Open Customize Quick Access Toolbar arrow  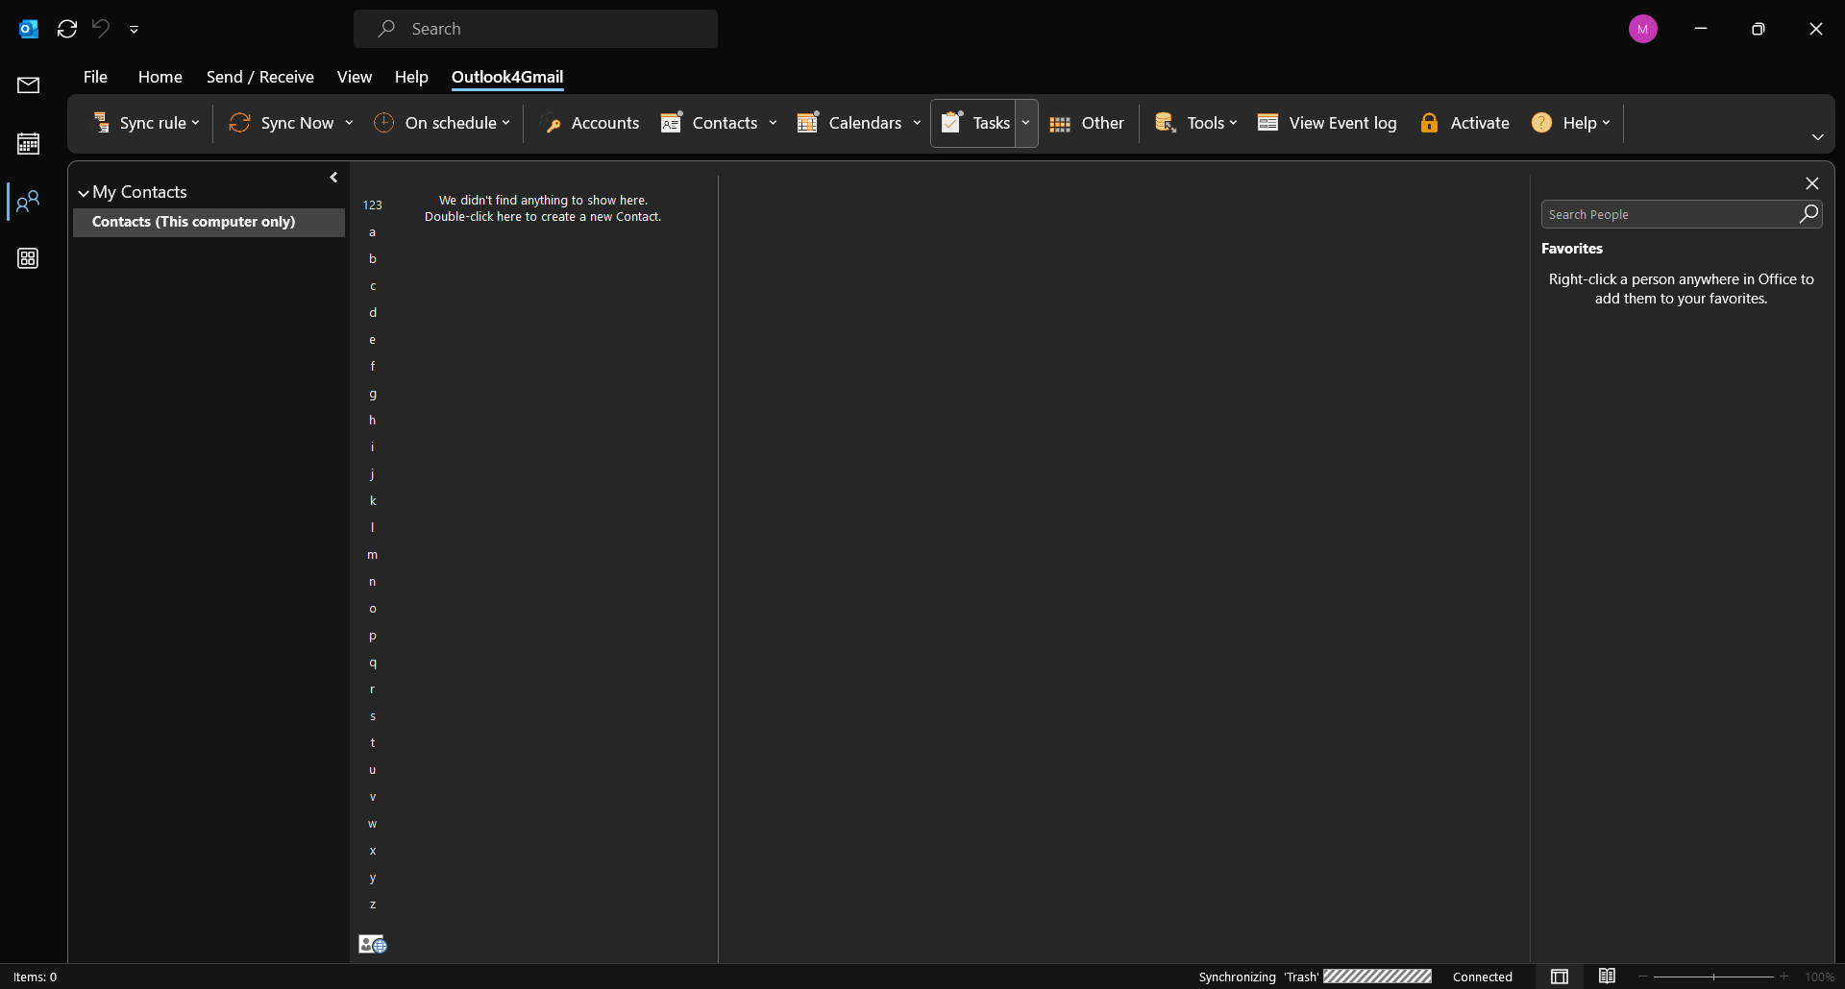coord(135,30)
